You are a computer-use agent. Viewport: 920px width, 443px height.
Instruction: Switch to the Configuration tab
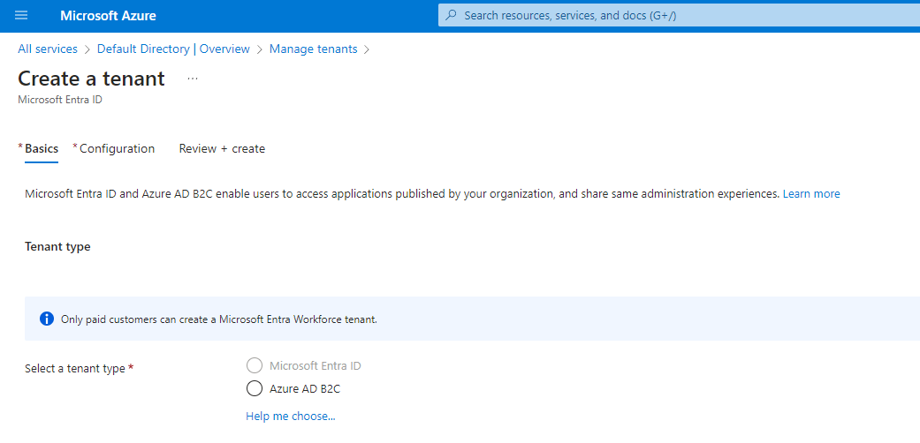(x=117, y=149)
